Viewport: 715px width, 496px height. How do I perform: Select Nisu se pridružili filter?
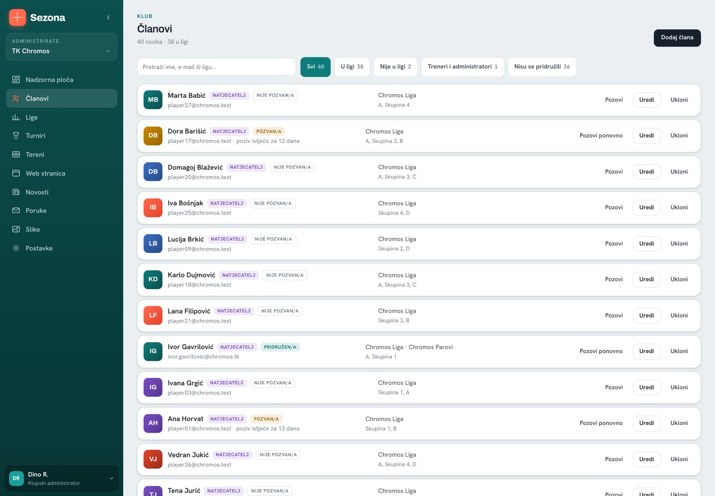542,67
